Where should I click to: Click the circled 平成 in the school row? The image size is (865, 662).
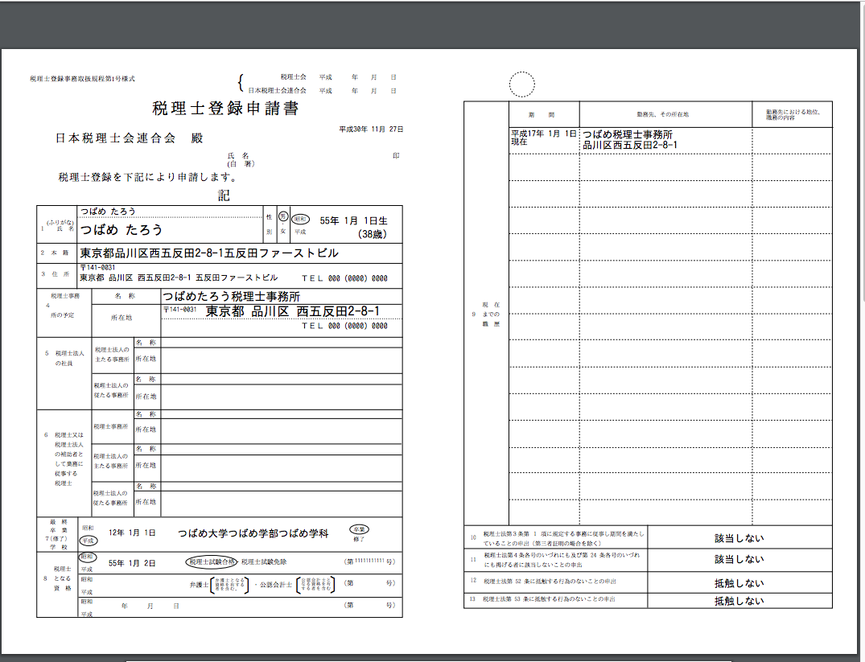tap(89, 541)
